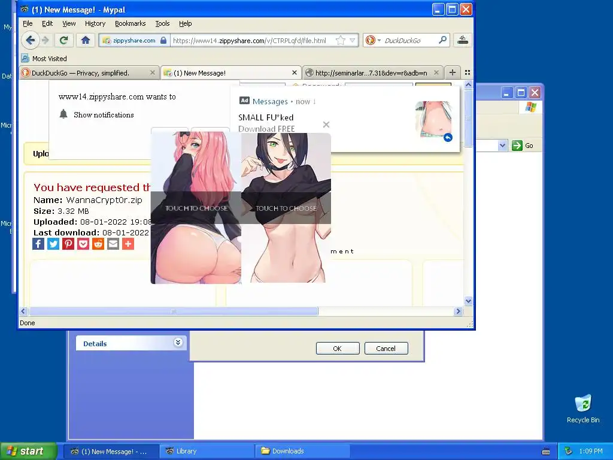Open the Home page button

click(x=85, y=40)
